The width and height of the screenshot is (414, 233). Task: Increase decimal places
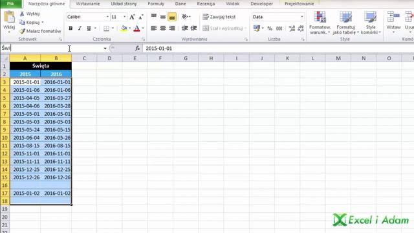coord(292,28)
